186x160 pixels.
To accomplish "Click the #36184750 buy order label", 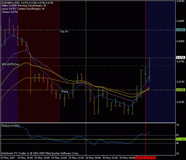I will point(11,64).
